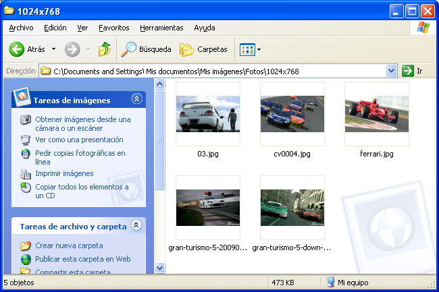Click the globe icon for Publicar carpeta

point(26,260)
